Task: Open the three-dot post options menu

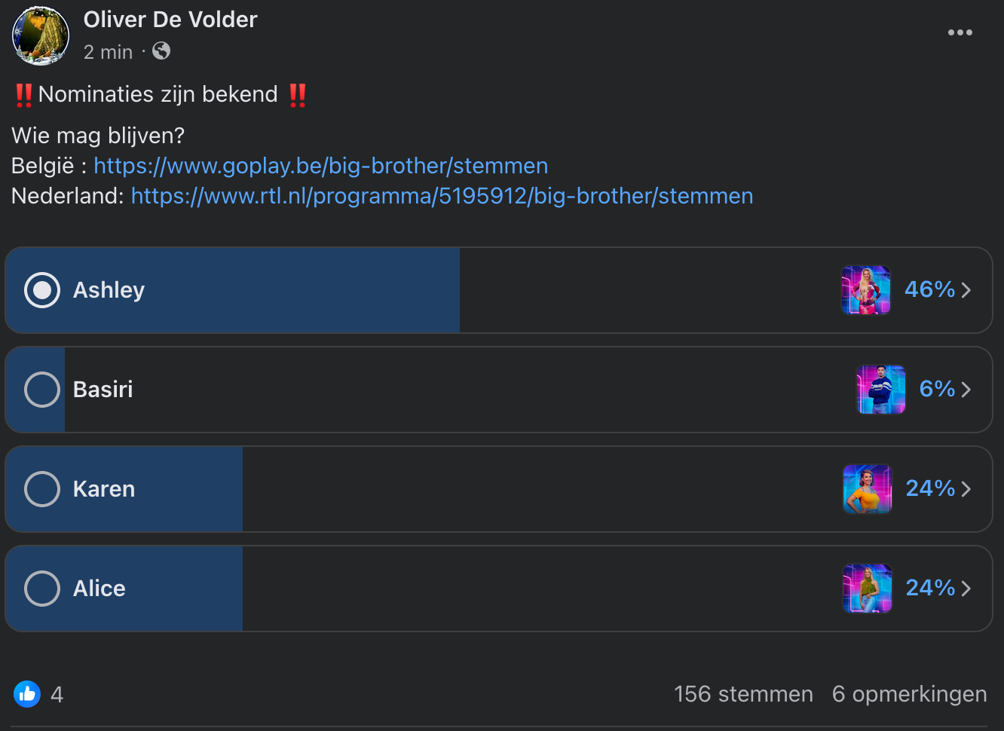Action: pos(960,32)
